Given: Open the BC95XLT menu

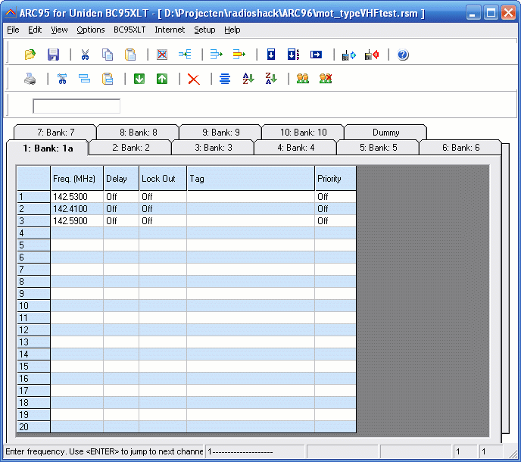Looking at the screenshot, I should click(129, 30).
